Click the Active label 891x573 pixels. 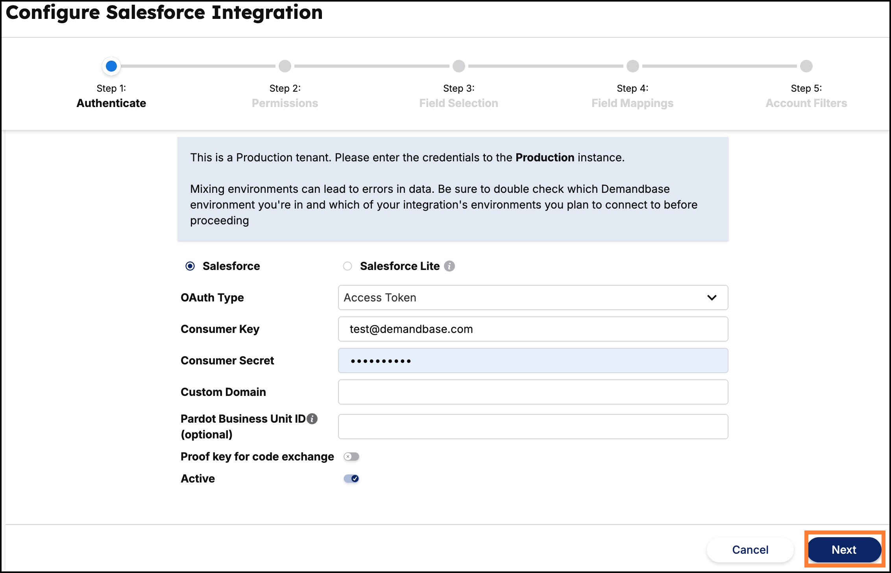point(198,479)
